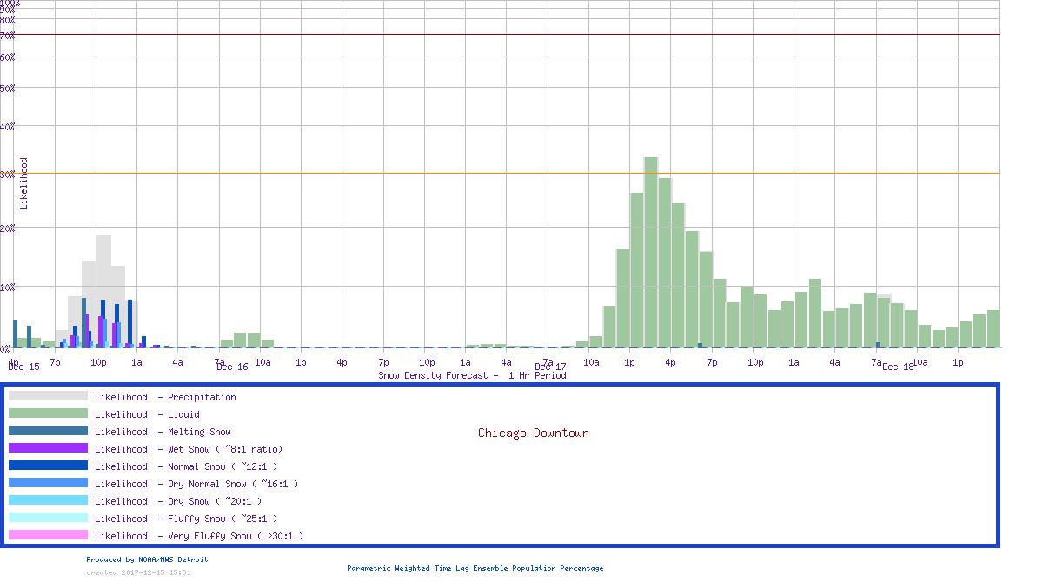Pick the Dry Snow (~20:1) legend swatch
The height and width of the screenshot is (582, 1043).
tap(48, 500)
